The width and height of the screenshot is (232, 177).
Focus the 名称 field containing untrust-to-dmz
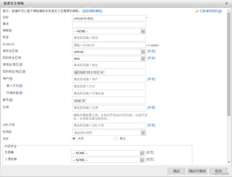coord(109,18)
